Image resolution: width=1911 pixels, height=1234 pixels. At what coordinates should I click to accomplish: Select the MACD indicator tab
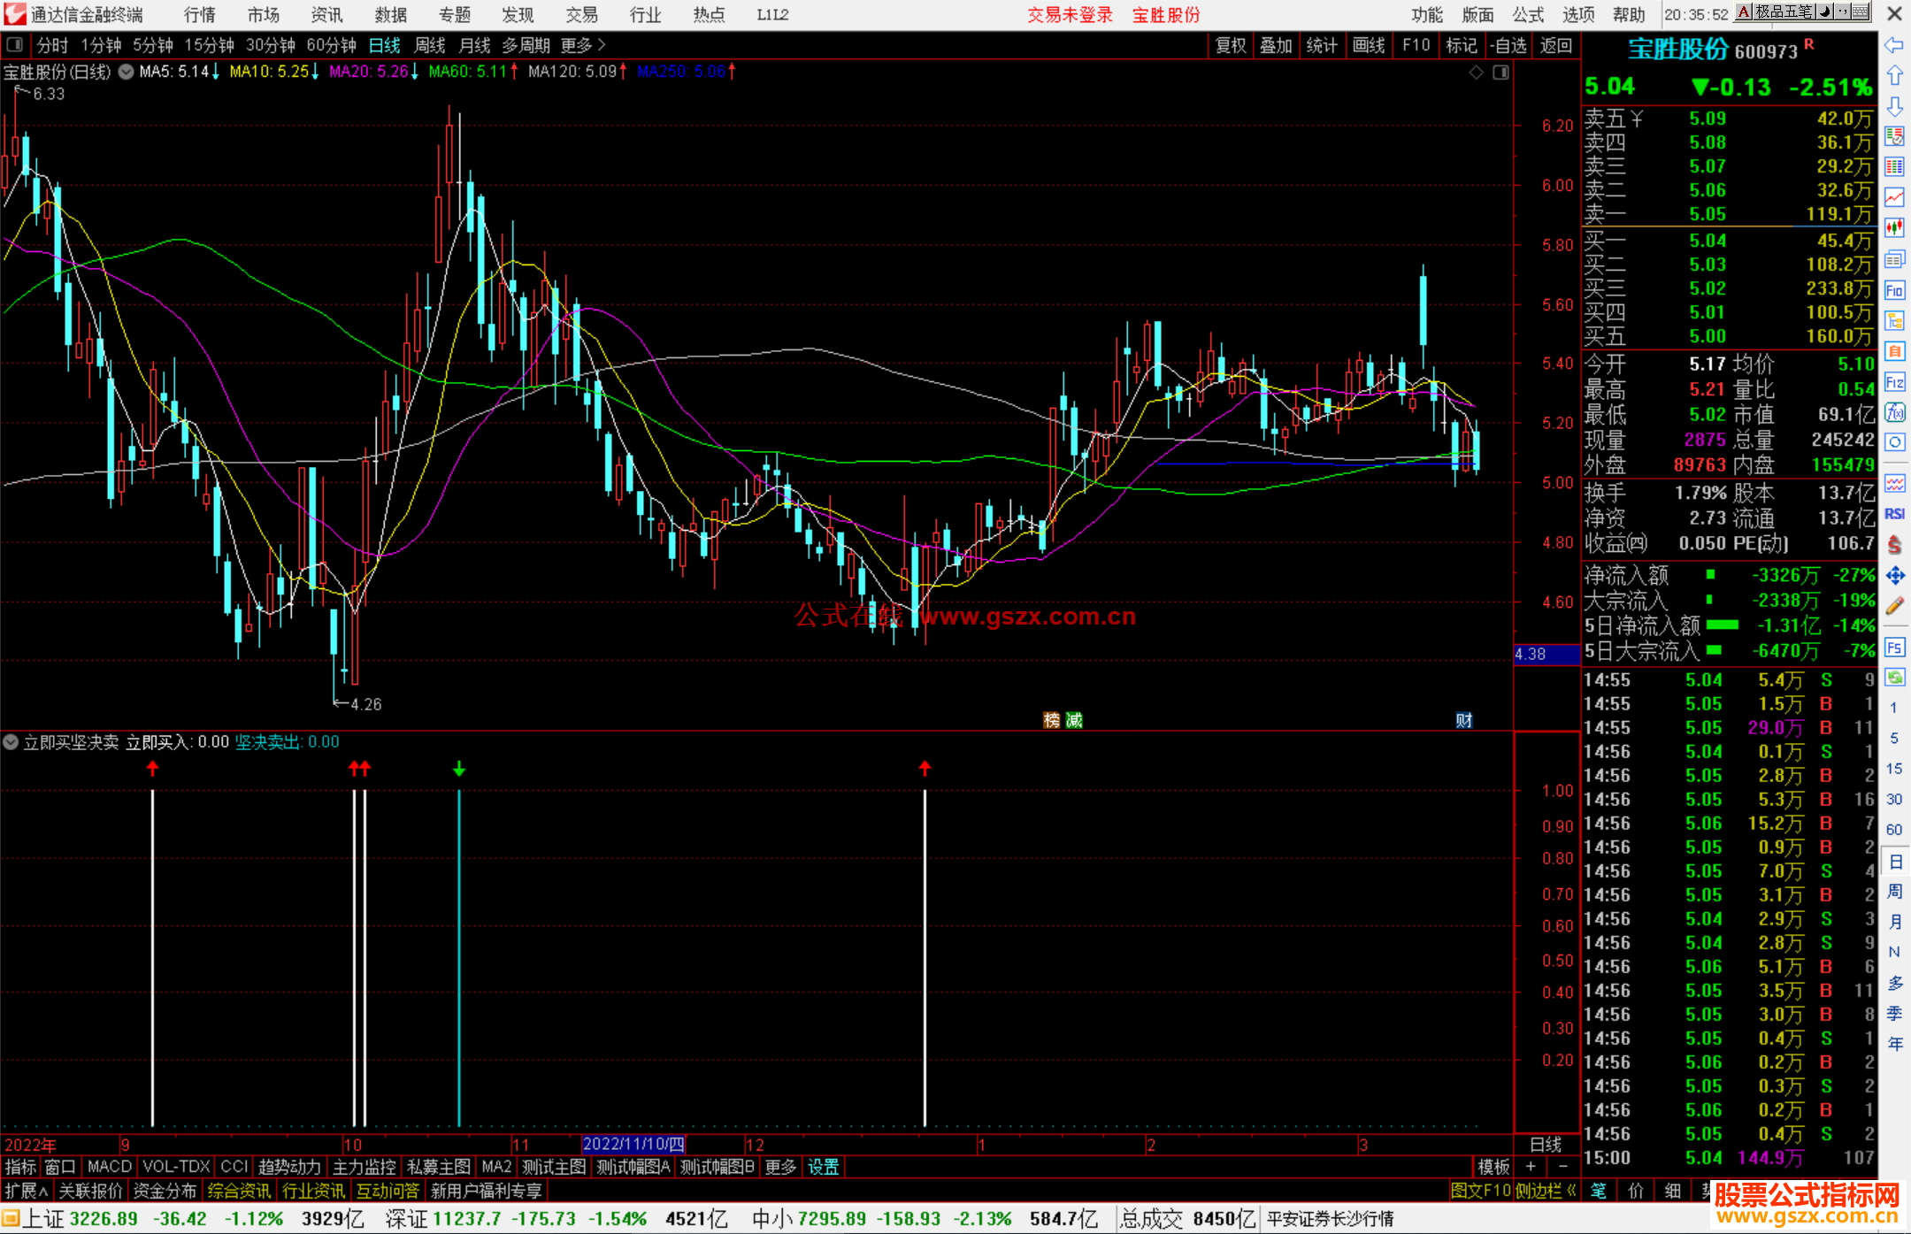[x=109, y=1167]
